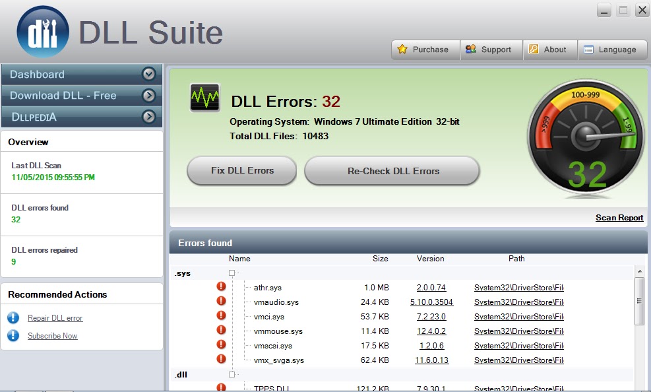651x392 pixels.
Task: Click the .dll group label
Action: point(181,375)
